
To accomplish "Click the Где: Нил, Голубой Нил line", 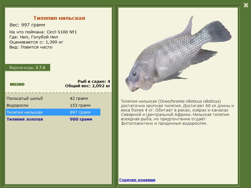I will click(x=34, y=37).
